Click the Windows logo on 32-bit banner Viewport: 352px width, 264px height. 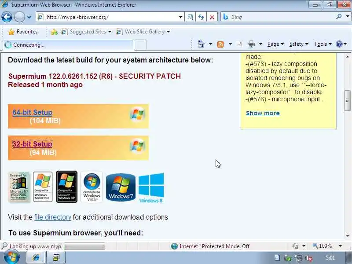pyautogui.click(x=137, y=146)
